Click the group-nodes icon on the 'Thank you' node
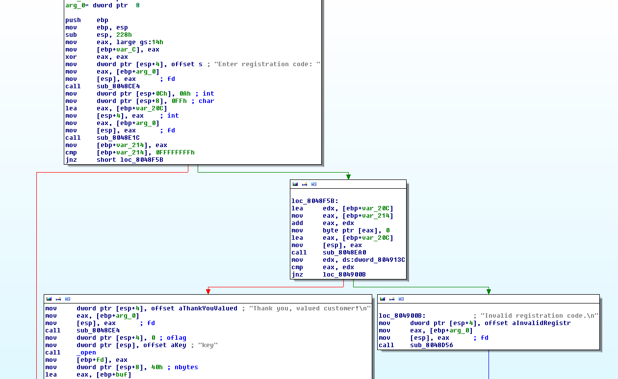 (68, 299)
